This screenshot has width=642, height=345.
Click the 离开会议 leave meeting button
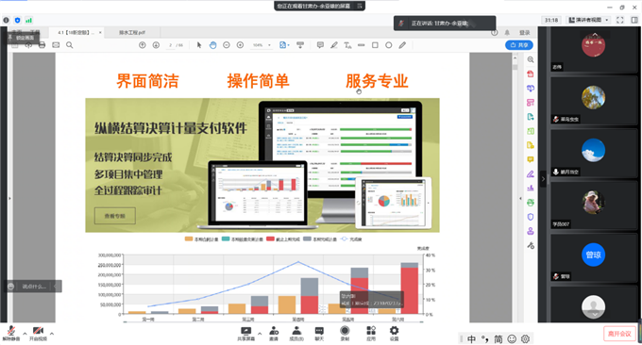tap(619, 334)
